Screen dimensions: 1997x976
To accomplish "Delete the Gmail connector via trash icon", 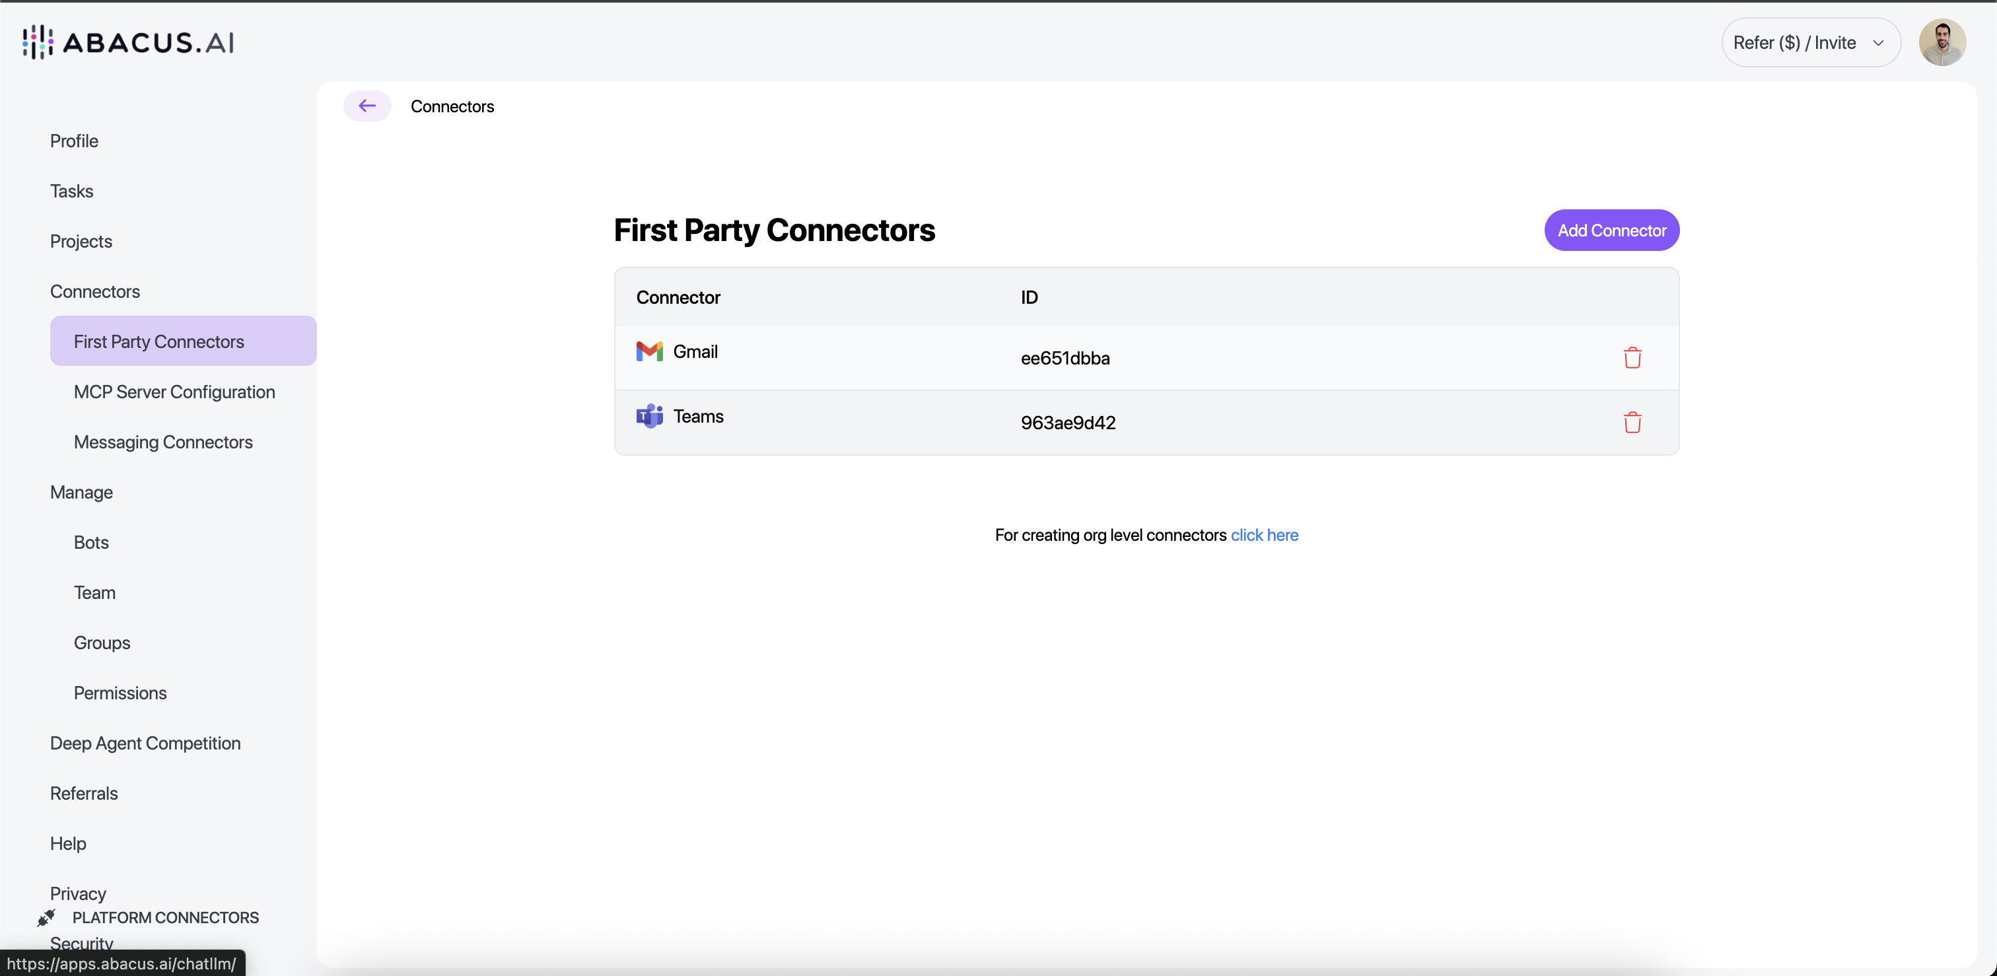I will 1632,357.
